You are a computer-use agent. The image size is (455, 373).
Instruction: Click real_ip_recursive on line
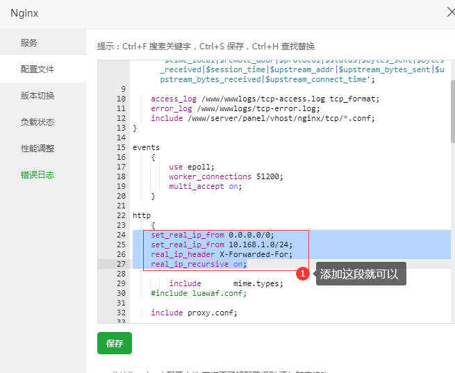pyautogui.click(x=199, y=264)
